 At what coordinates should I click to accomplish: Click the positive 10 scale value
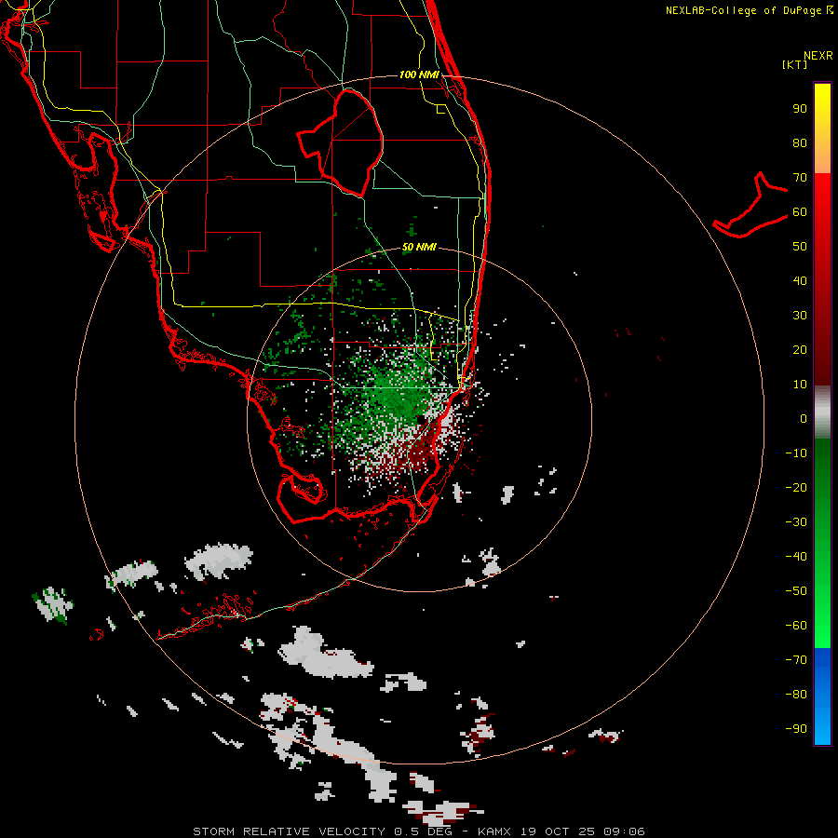(800, 385)
